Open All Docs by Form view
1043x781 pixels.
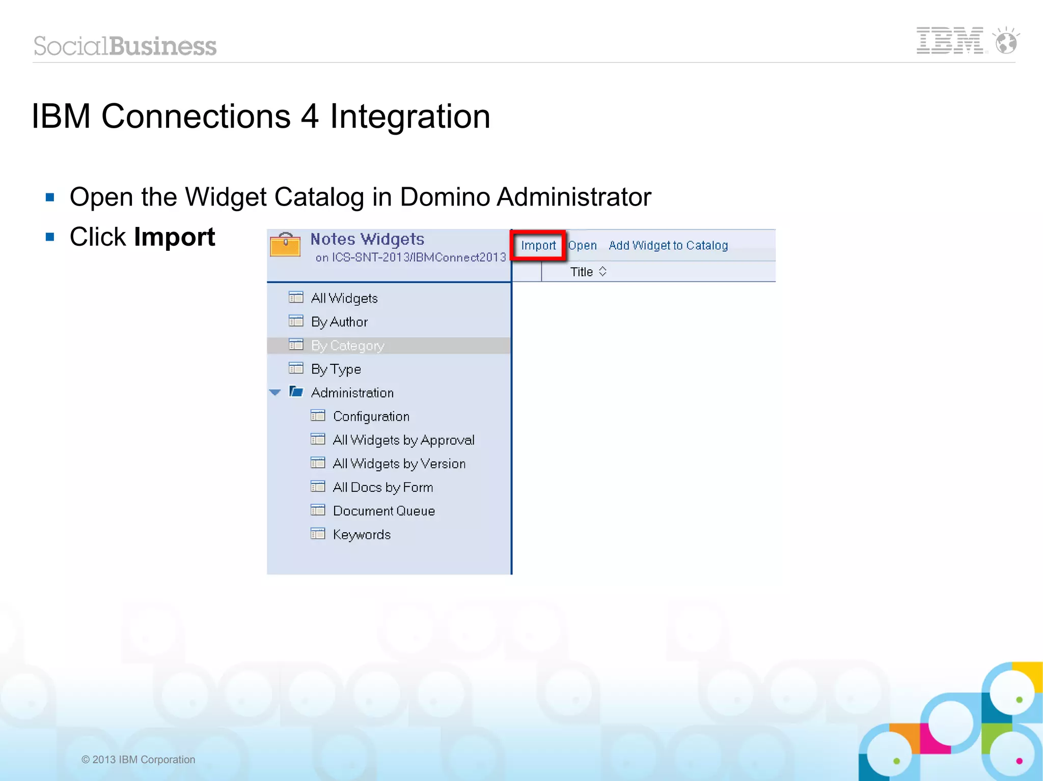383,487
